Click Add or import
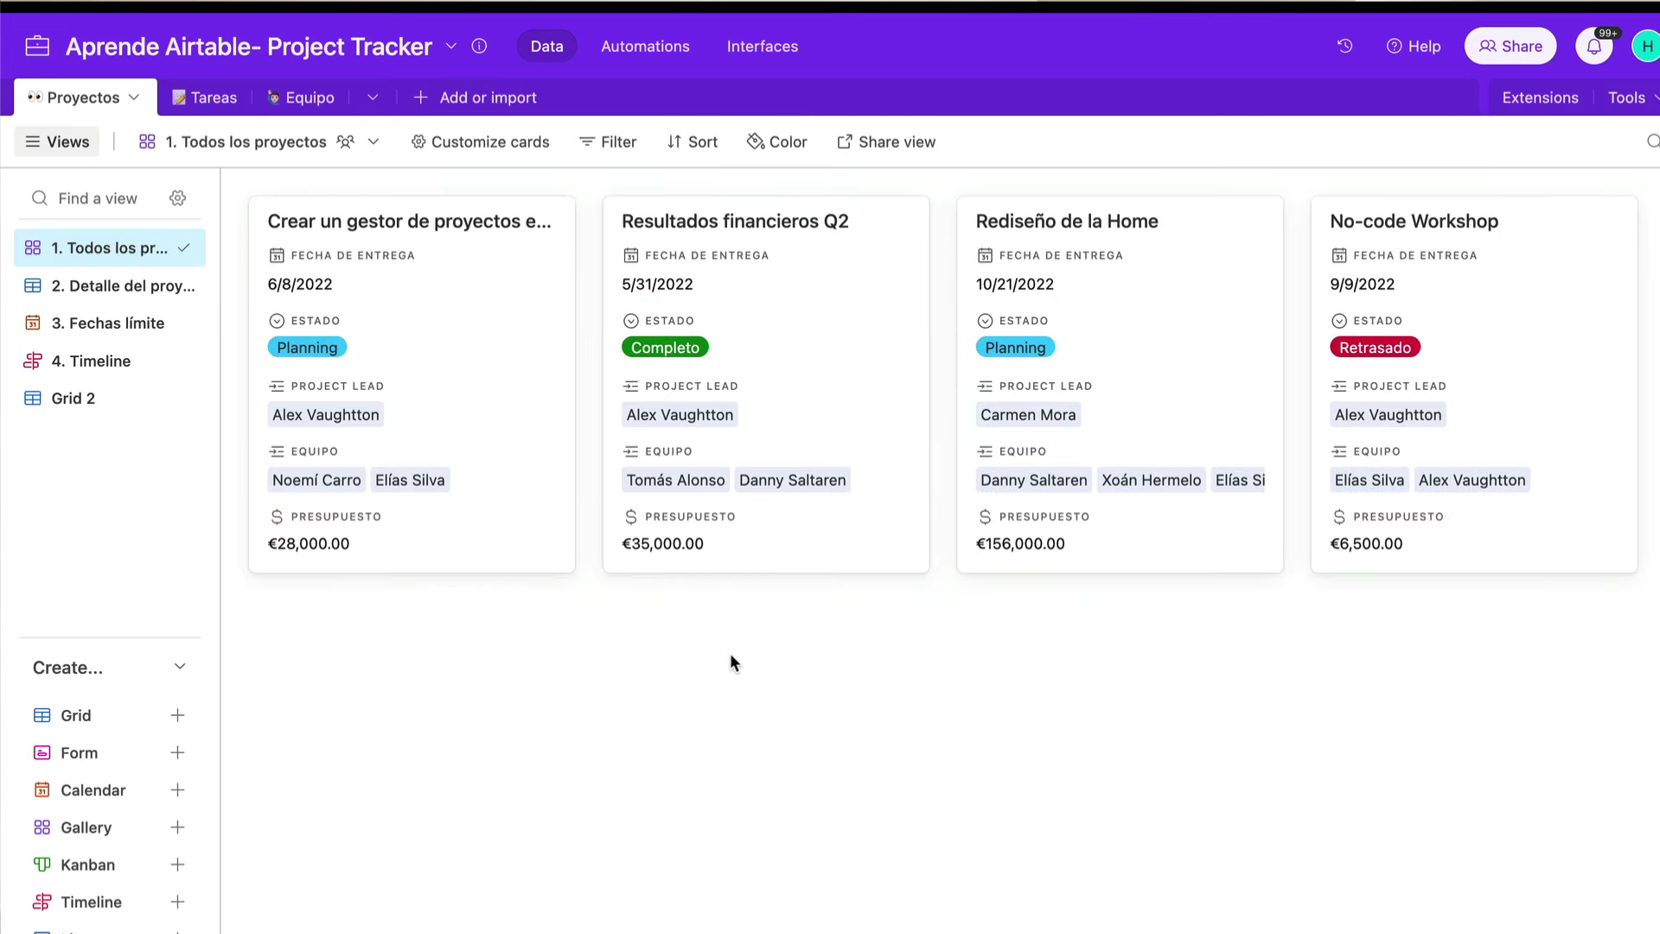 point(476,97)
